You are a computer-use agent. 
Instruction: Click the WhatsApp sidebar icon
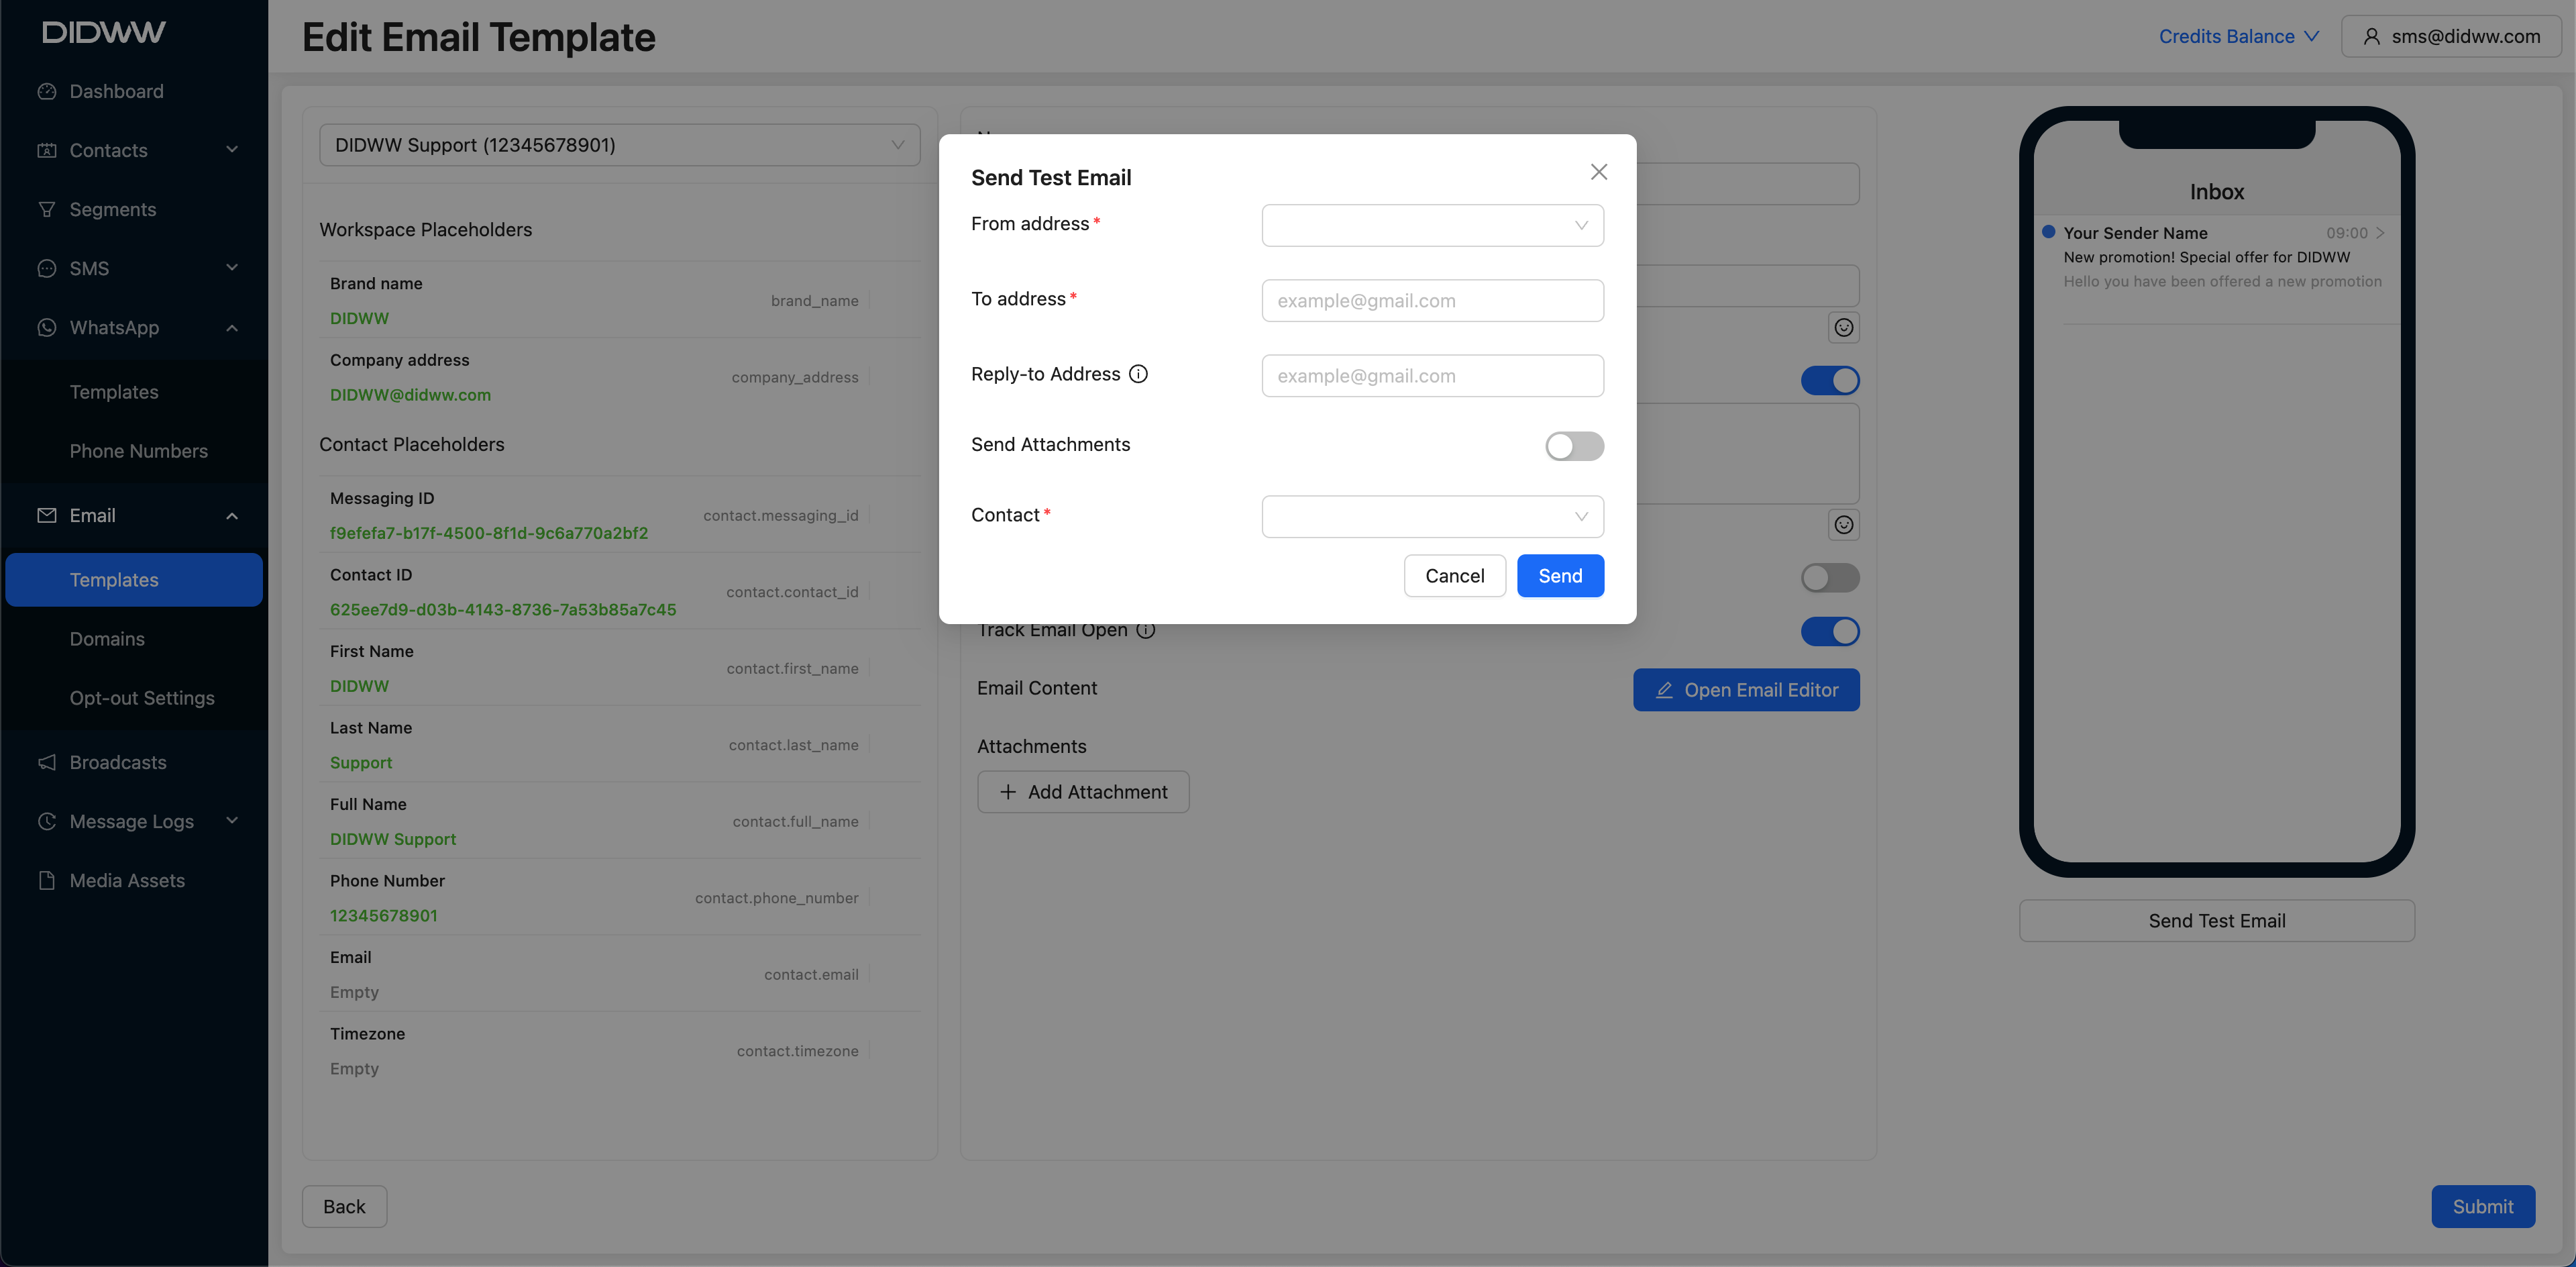[46, 327]
